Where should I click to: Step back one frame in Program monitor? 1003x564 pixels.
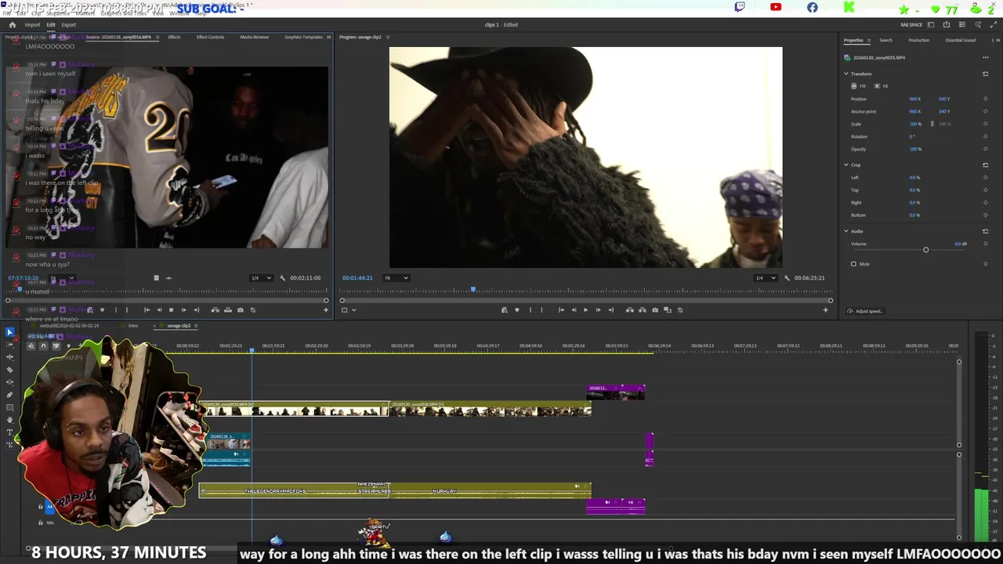(x=574, y=309)
